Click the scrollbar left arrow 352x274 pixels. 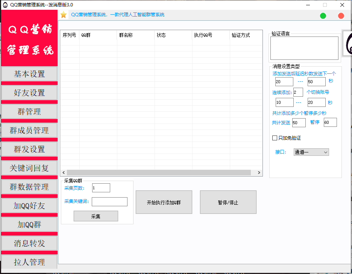coord(64,172)
